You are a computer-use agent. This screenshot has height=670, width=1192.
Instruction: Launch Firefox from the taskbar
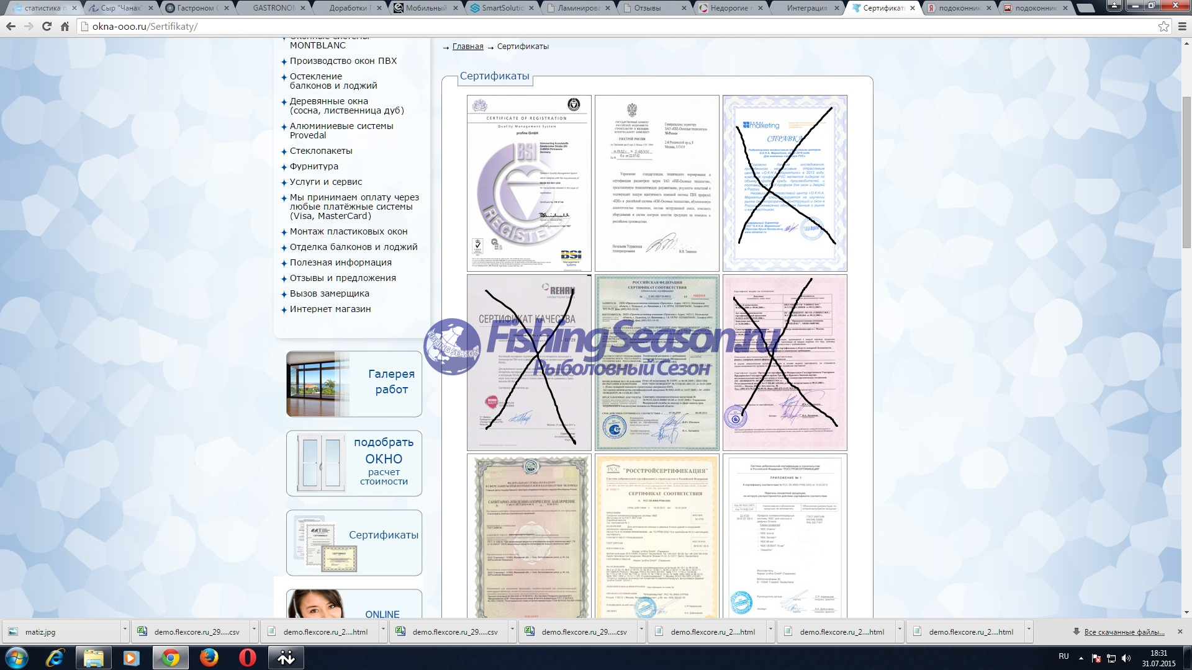point(209,658)
